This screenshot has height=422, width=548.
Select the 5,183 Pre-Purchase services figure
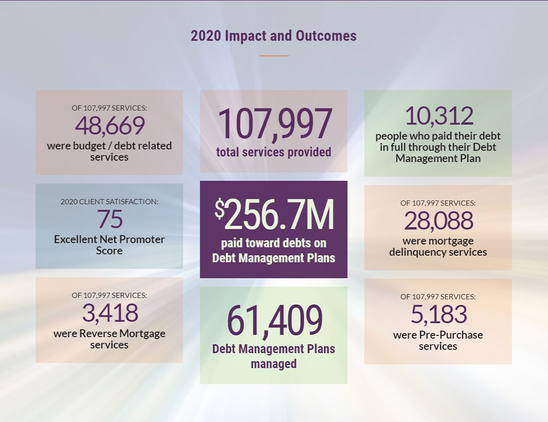click(438, 315)
